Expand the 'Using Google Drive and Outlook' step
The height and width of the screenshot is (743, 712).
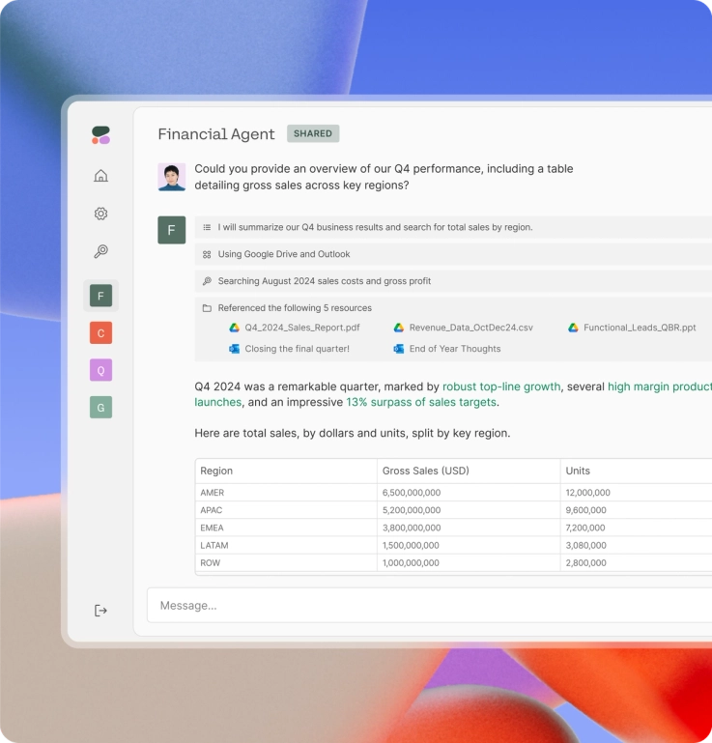tap(453, 254)
